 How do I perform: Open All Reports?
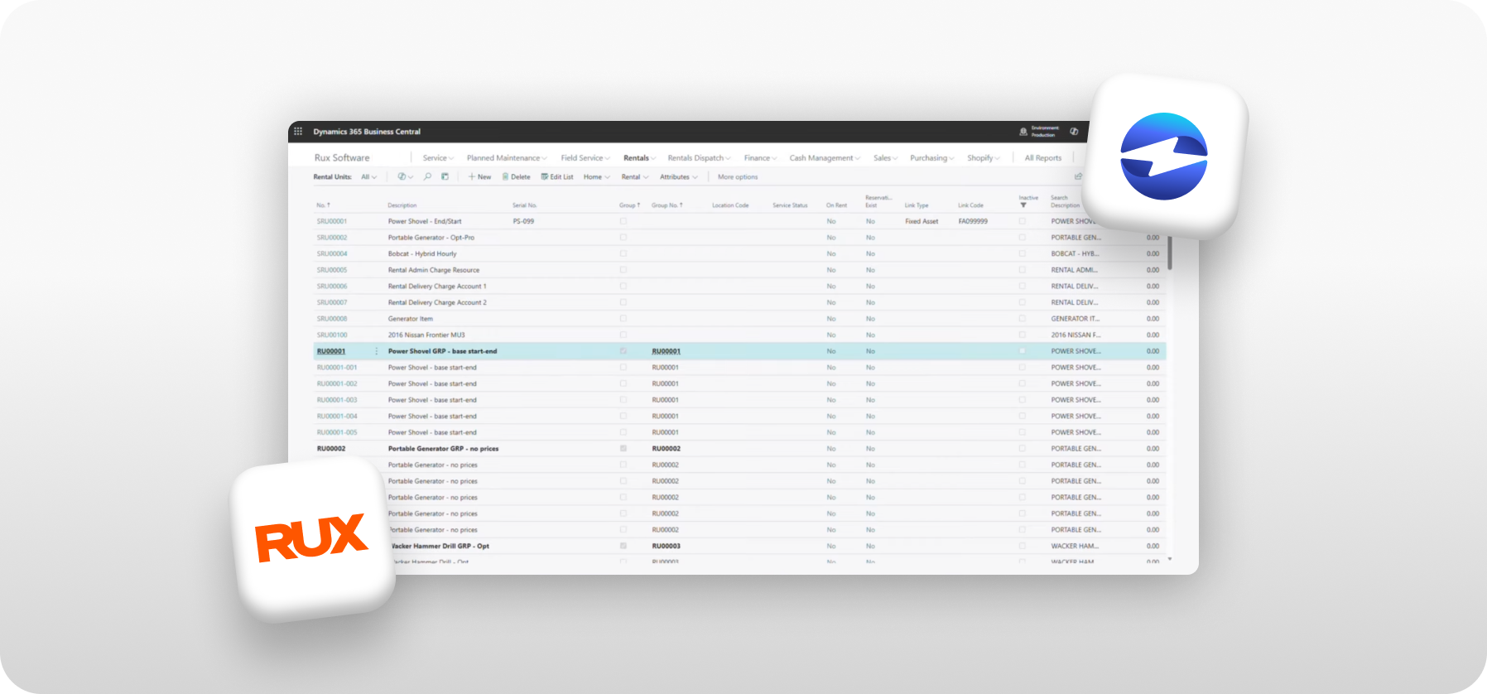[1042, 157]
